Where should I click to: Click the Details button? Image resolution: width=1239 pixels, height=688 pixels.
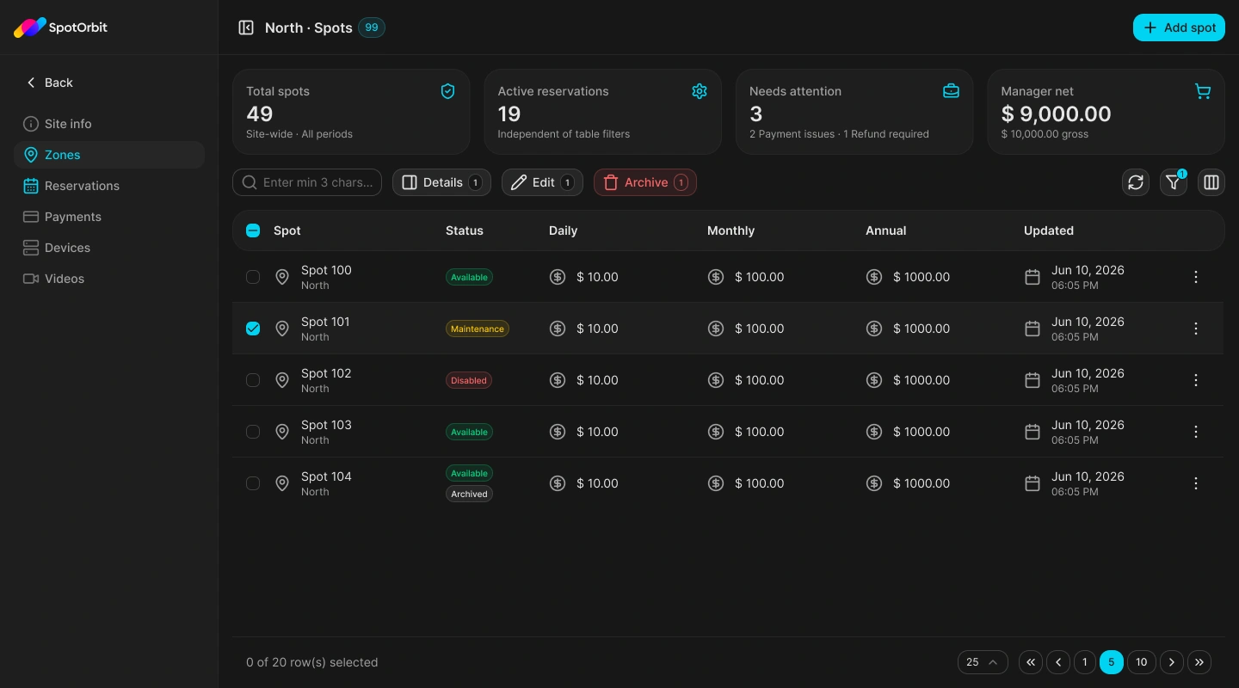(441, 182)
